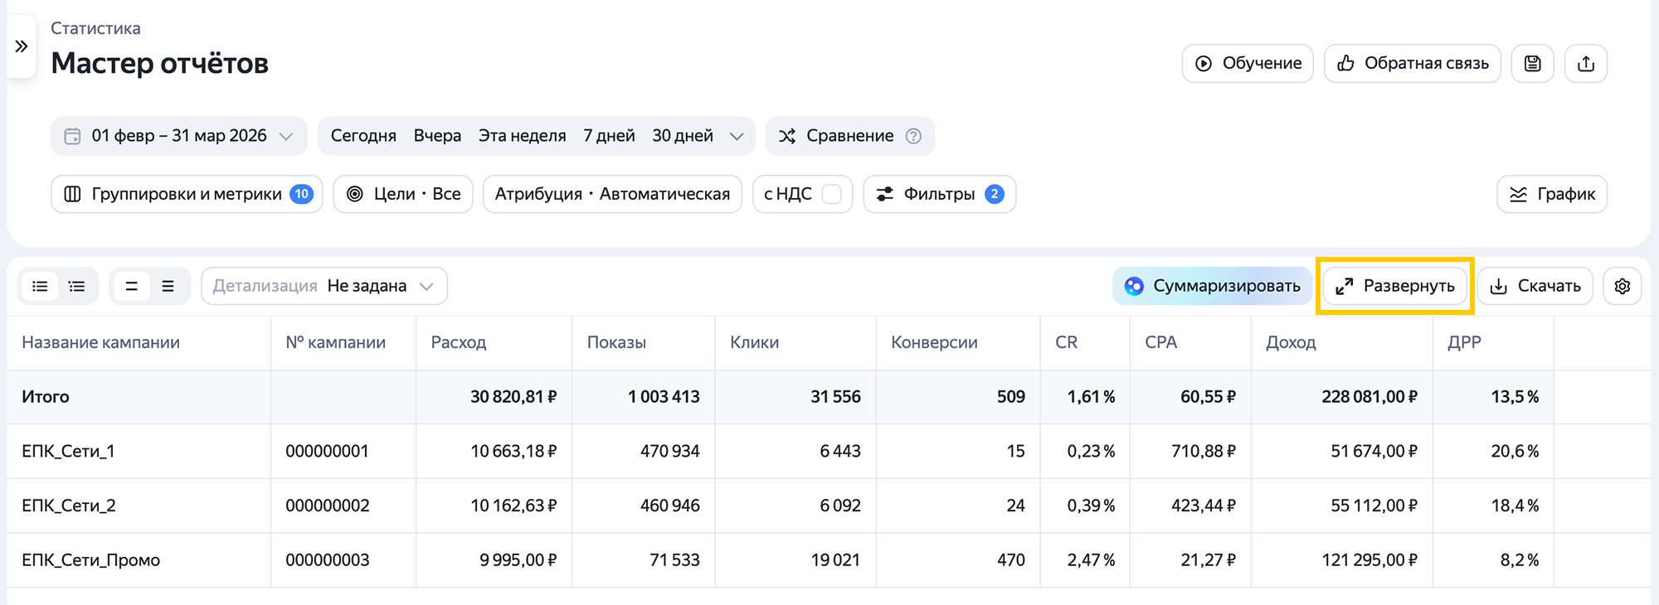Click CR value 2,47 %
The width and height of the screenshot is (1659, 605).
click(x=1091, y=560)
